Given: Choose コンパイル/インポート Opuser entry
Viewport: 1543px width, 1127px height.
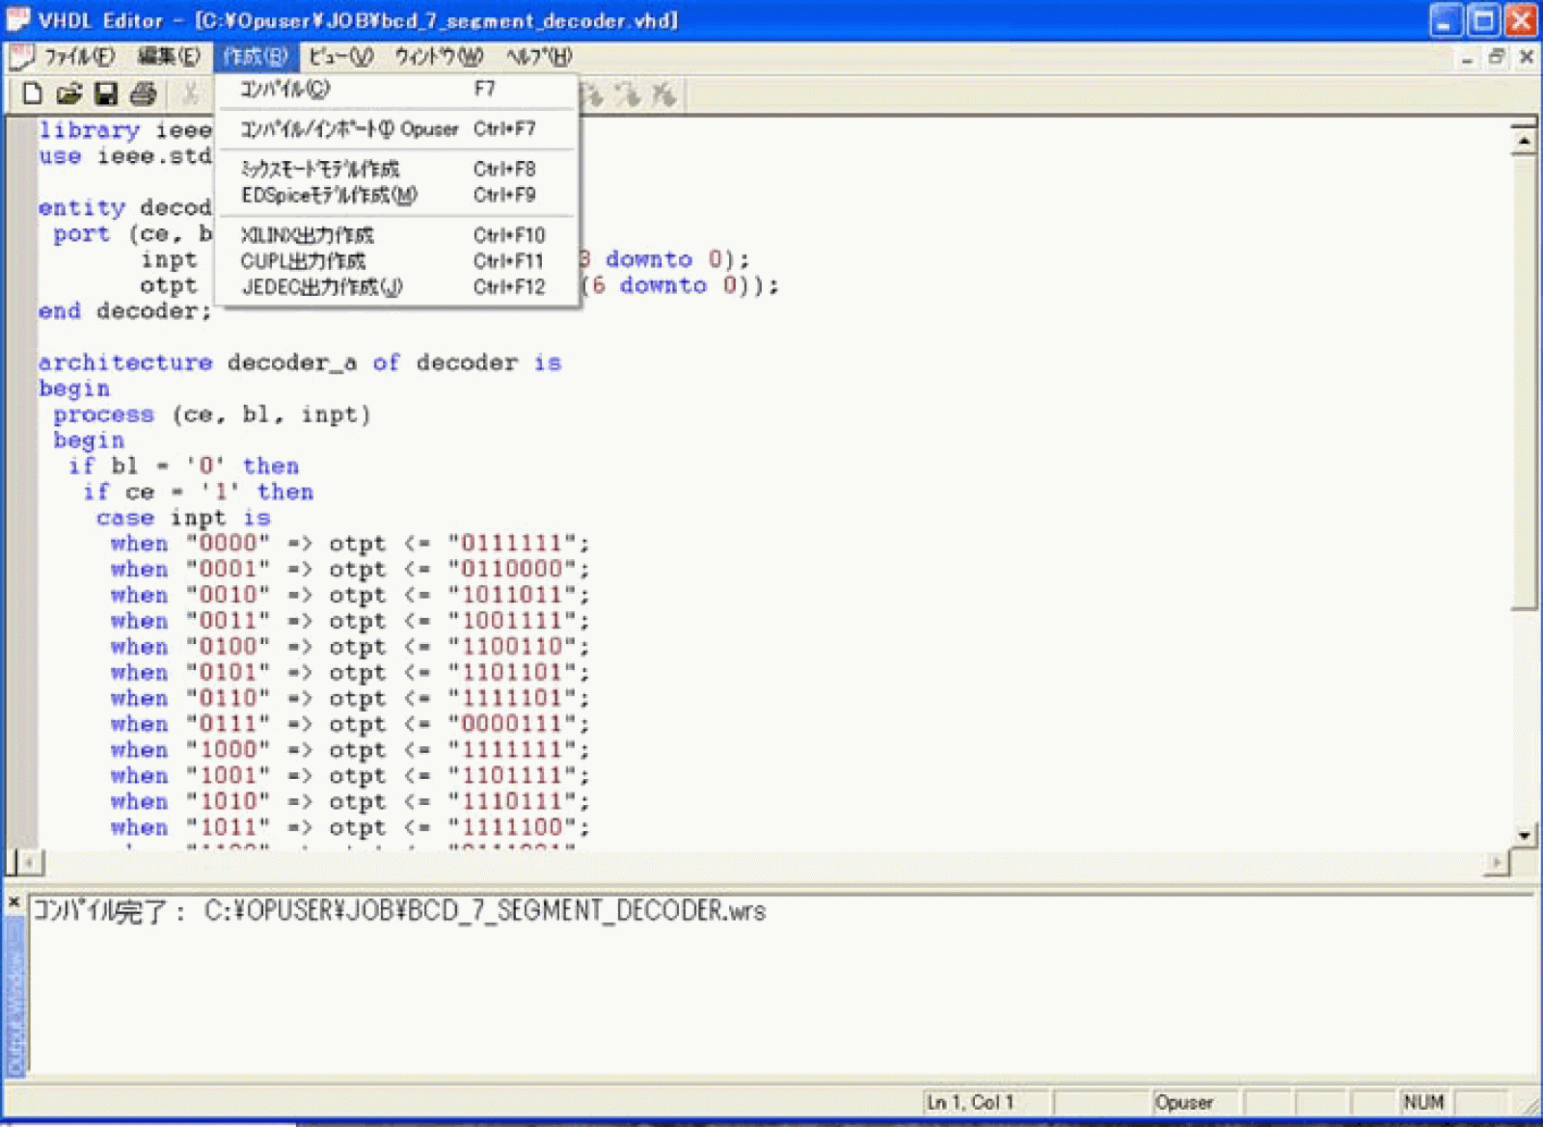Looking at the screenshot, I should [396, 129].
